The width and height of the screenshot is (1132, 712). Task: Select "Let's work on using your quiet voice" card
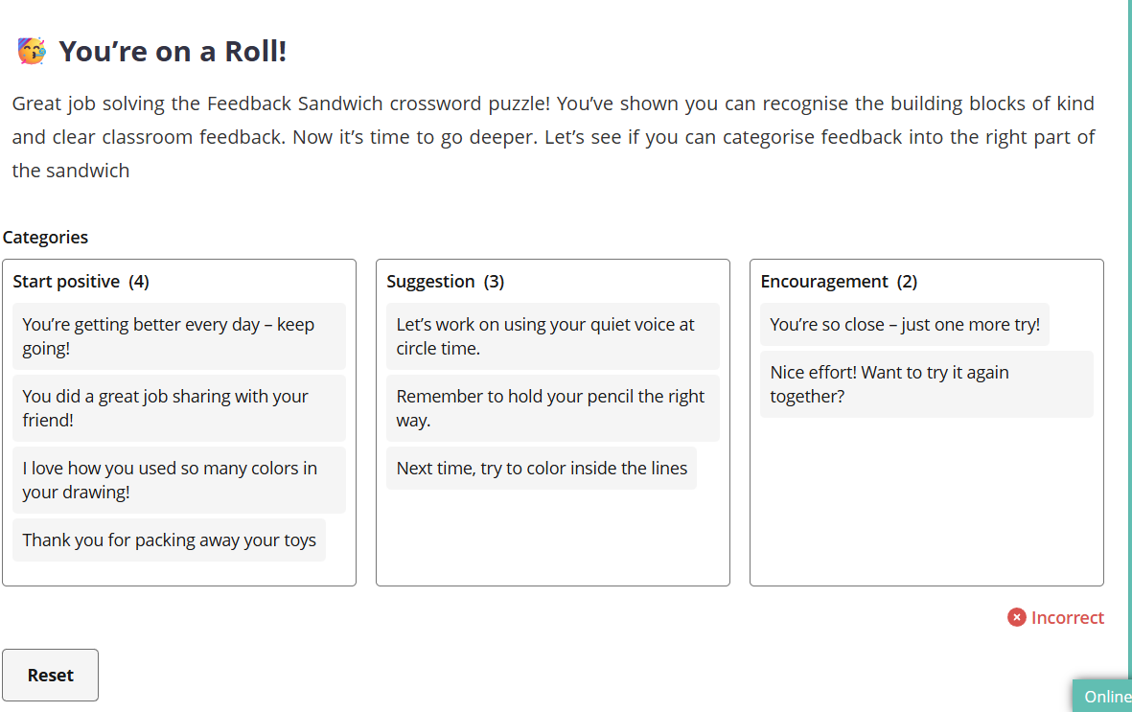[x=552, y=336]
